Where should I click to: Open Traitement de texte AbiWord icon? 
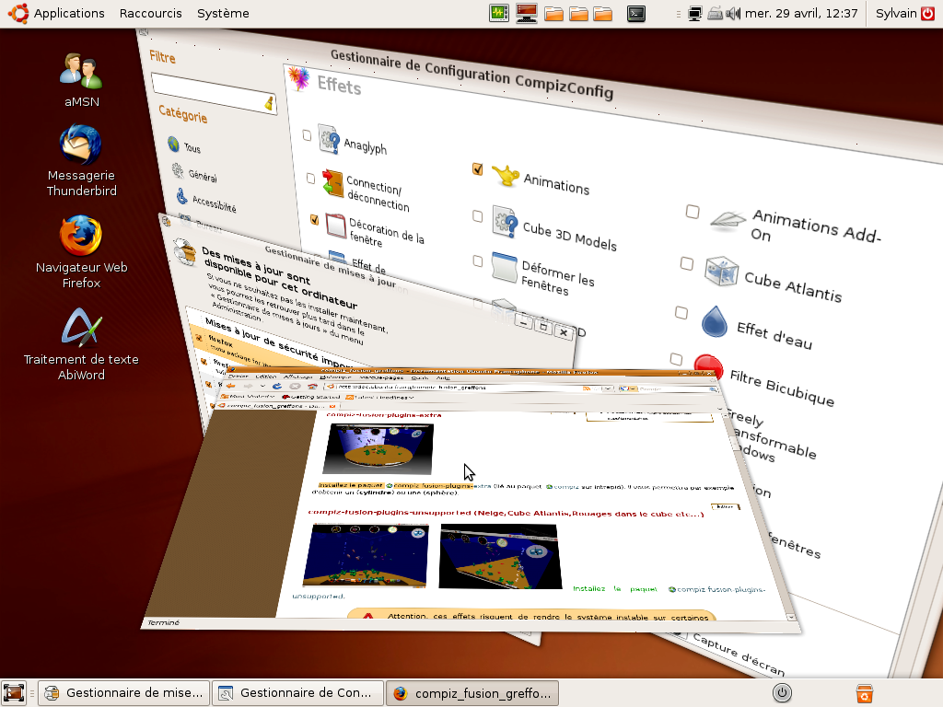pyautogui.click(x=81, y=344)
